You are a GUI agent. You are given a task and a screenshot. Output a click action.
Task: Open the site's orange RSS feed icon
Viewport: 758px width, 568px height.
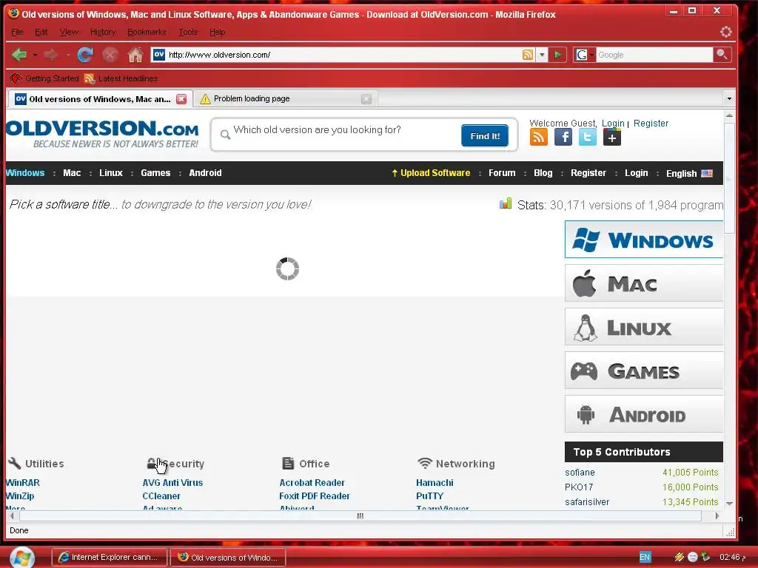pyautogui.click(x=539, y=137)
